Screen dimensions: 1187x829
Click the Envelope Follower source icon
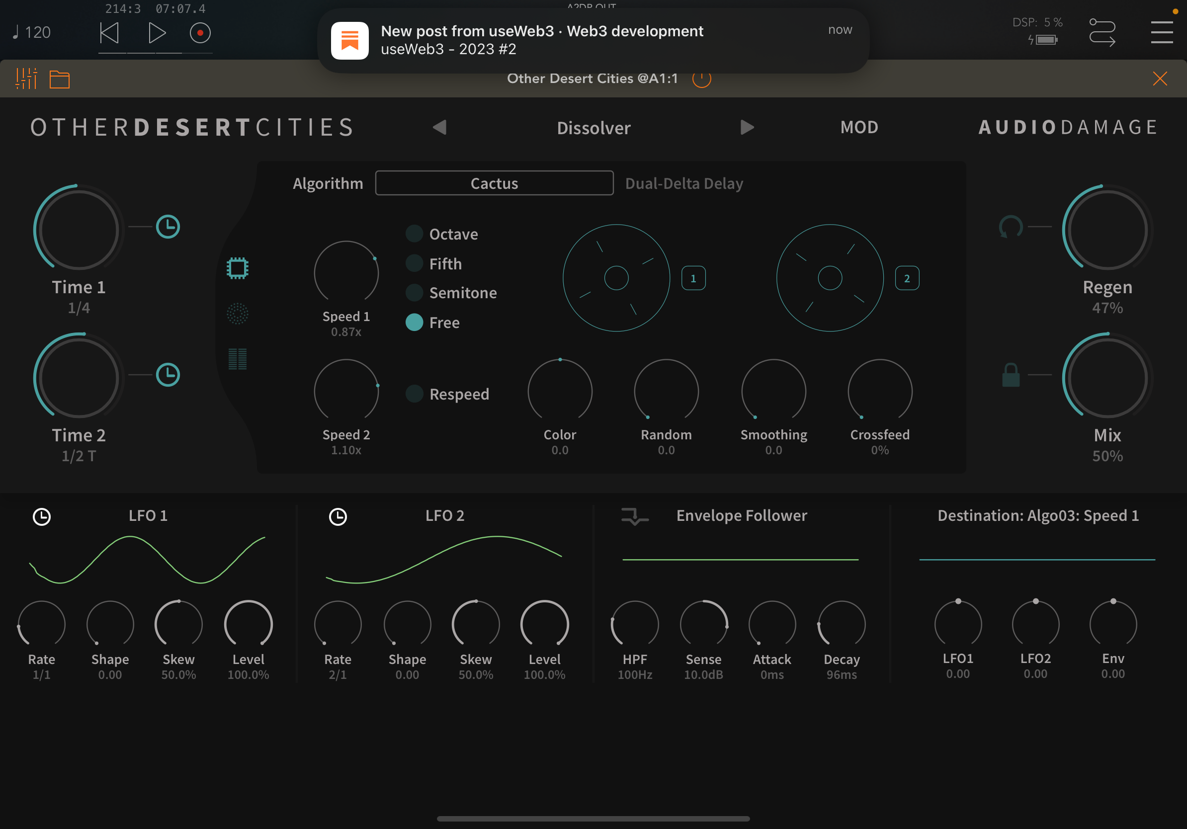click(635, 516)
